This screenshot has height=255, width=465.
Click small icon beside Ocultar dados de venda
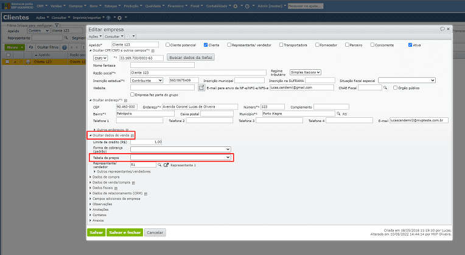point(132,135)
